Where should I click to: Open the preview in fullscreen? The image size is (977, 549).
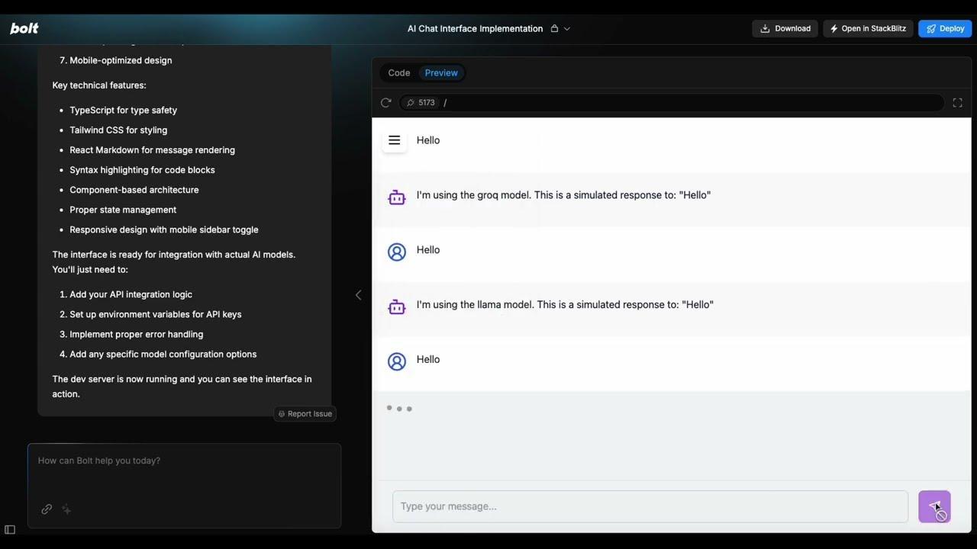tap(957, 103)
